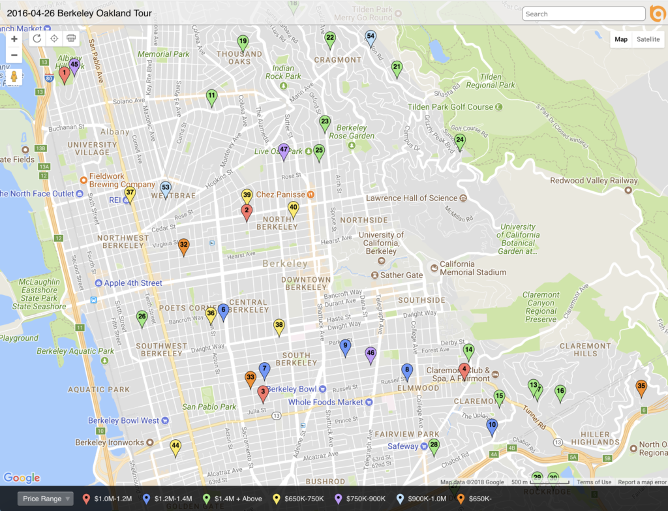Select blue map pin 10
The height and width of the screenshot is (511, 668).
(x=492, y=427)
